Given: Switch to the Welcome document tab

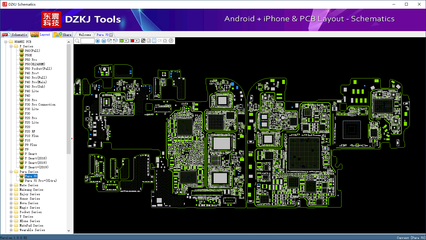Looking at the screenshot, I should (85, 35).
